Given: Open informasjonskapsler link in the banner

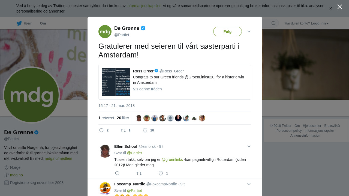Looking at the screenshot, I should 144,6.
